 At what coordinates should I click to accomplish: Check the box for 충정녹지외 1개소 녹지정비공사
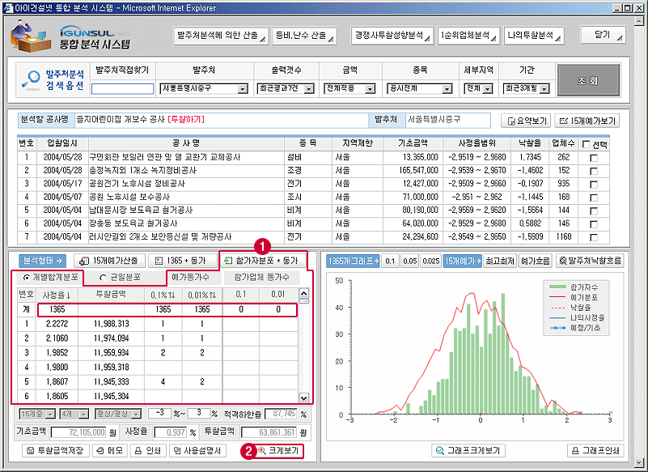coord(594,171)
